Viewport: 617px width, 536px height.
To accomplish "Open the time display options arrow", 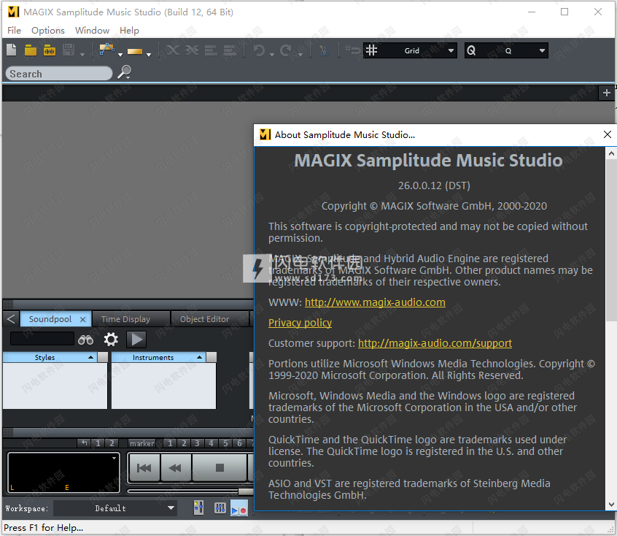I will coord(114,458).
